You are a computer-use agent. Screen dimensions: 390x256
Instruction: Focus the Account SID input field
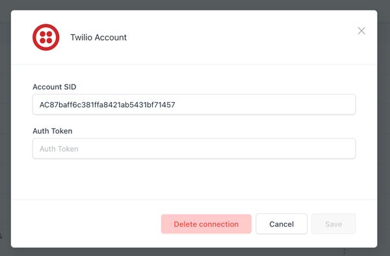point(194,105)
